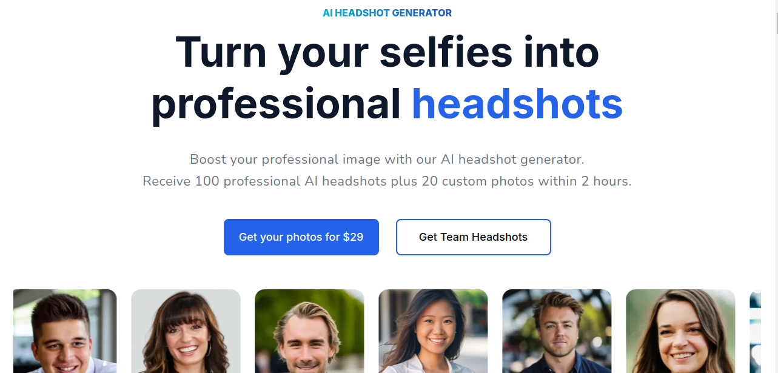Select the AI HEADSHOT GENERATOR label

(387, 13)
